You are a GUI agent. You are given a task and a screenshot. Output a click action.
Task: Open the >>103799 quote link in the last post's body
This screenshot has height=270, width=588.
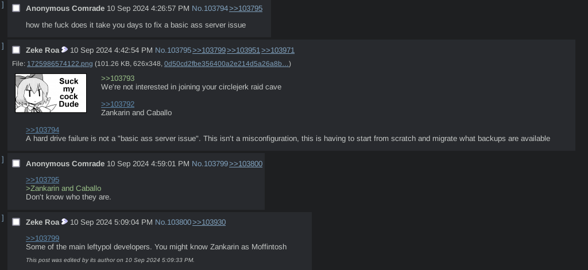tap(42, 238)
